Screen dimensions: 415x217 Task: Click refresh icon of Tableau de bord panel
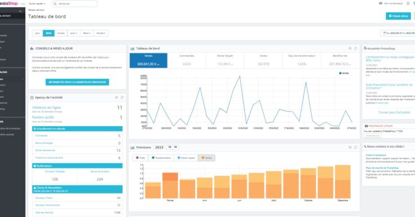[355, 48]
